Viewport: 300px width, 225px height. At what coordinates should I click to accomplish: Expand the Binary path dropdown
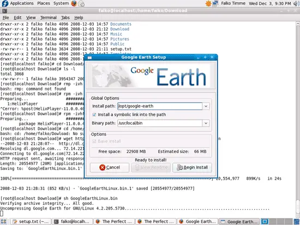pos(206,123)
